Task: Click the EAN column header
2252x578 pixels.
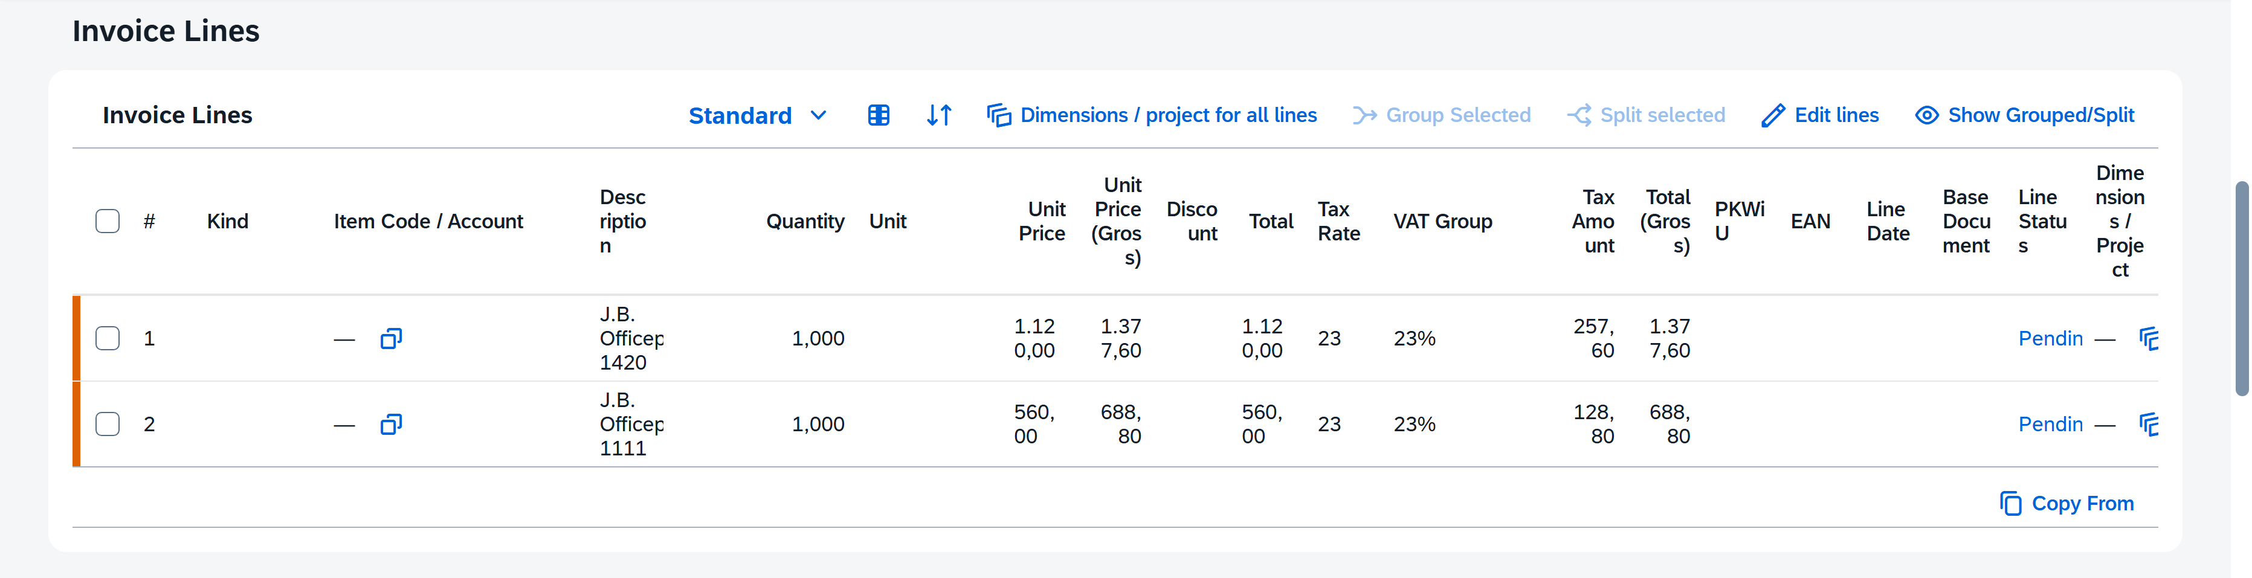Action: [1810, 221]
